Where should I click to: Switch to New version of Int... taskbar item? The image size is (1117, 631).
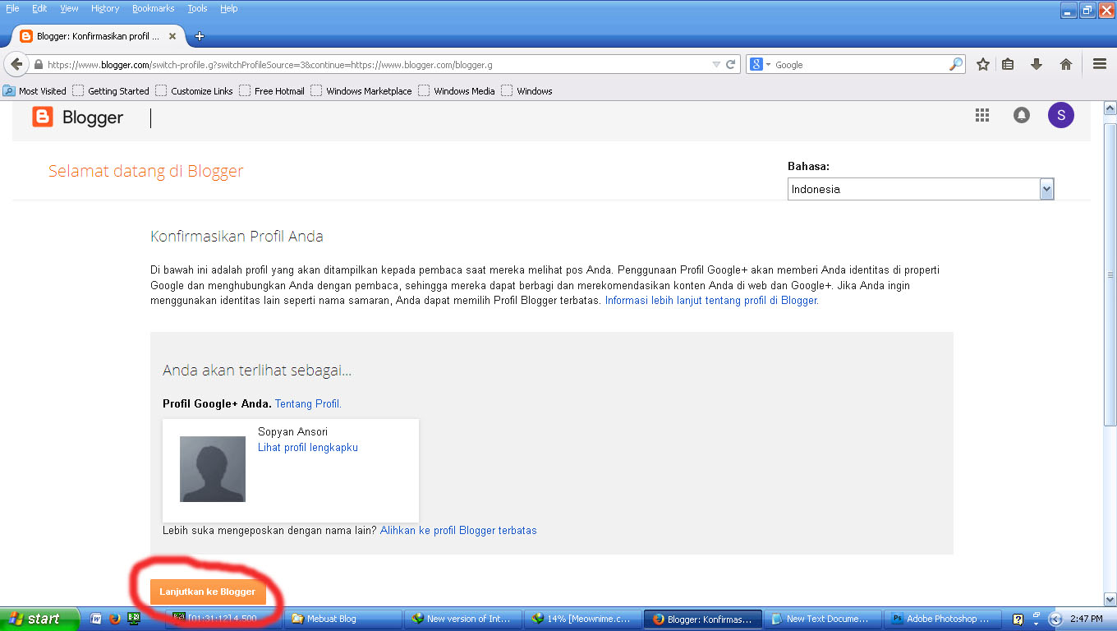(465, 619)
